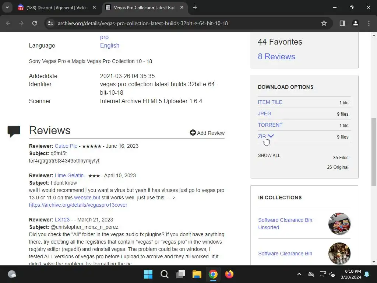The width and height of the screenshot is (377, 283).
Task: Open reviewer Lime Gelatin's profile
Action: point(69,176)
